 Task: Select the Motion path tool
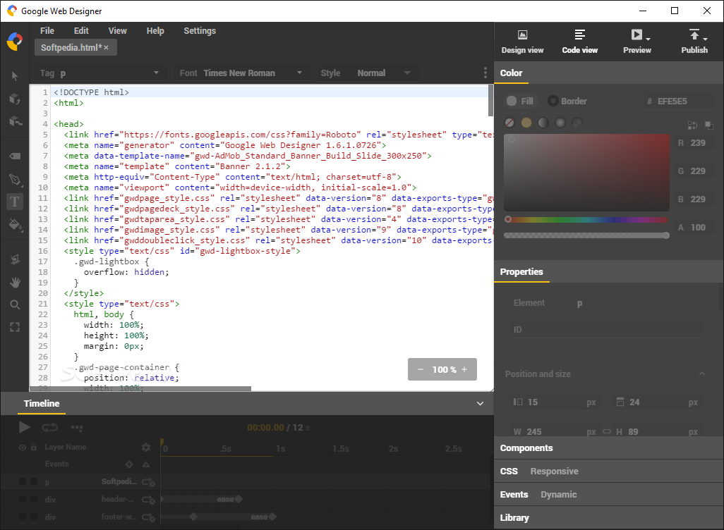pos(15,259)
